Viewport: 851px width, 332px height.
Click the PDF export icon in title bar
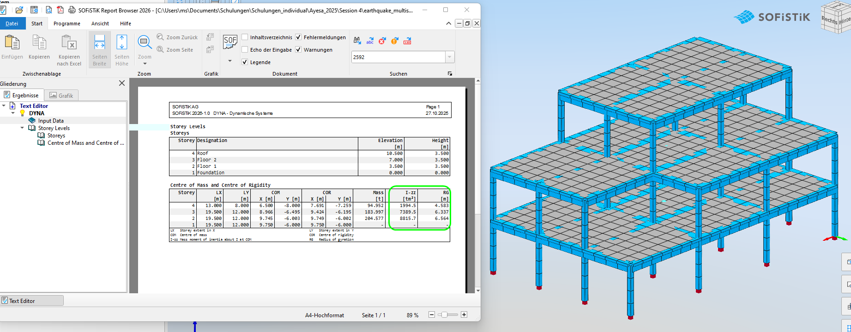click(x=60, y=10)
